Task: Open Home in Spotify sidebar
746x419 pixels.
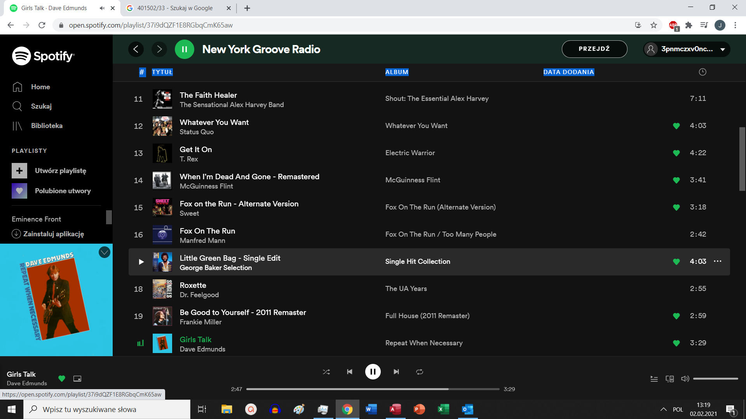Action: coord(40,87)
